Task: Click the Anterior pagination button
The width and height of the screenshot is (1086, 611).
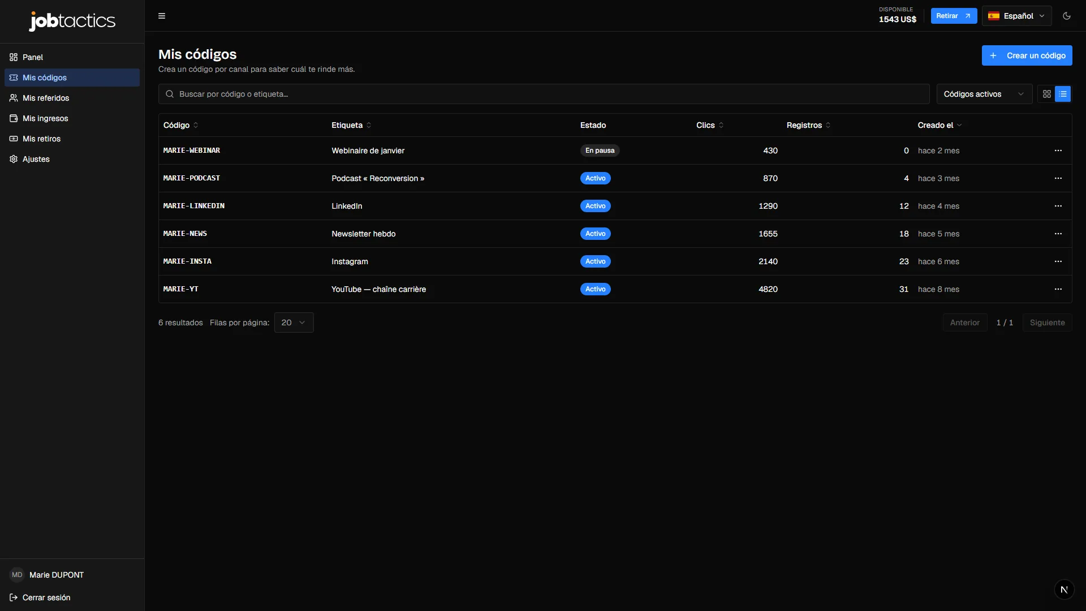Action: [x=964, y=322]
